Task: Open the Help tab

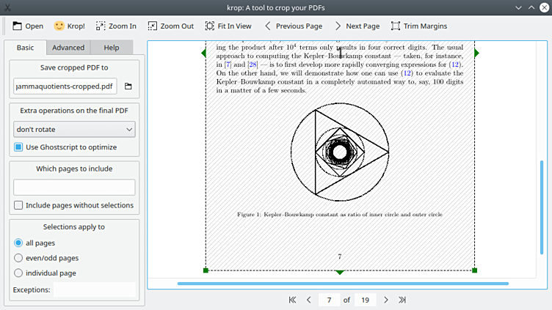Action: 112,48
